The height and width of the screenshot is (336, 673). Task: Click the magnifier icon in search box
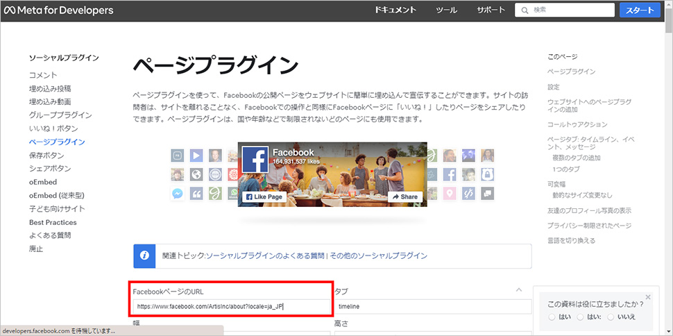(x=524, y=10)
